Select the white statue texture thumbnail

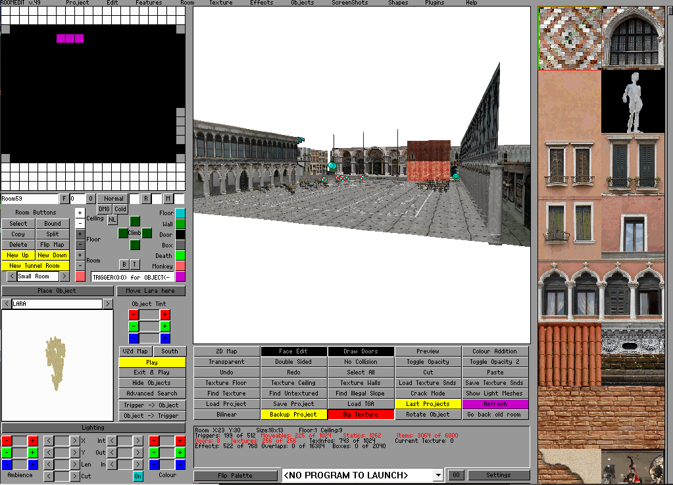(x=633, y=102)
